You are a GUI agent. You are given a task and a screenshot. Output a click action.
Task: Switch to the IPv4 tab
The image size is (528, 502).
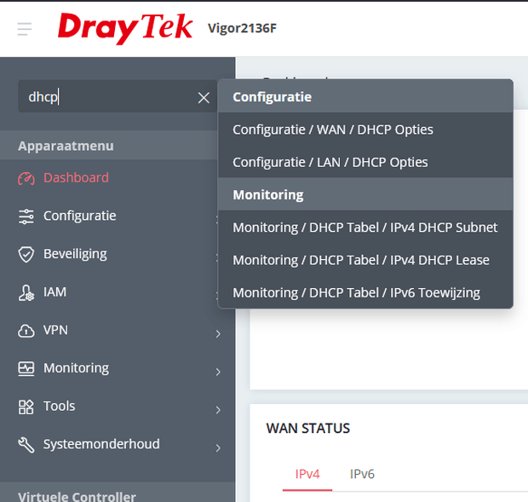click(307, 475)
